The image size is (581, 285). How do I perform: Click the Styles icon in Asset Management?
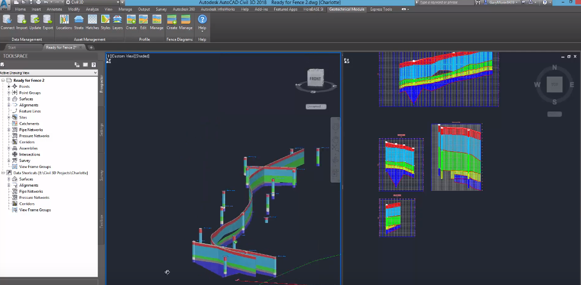tap(105, 20)
